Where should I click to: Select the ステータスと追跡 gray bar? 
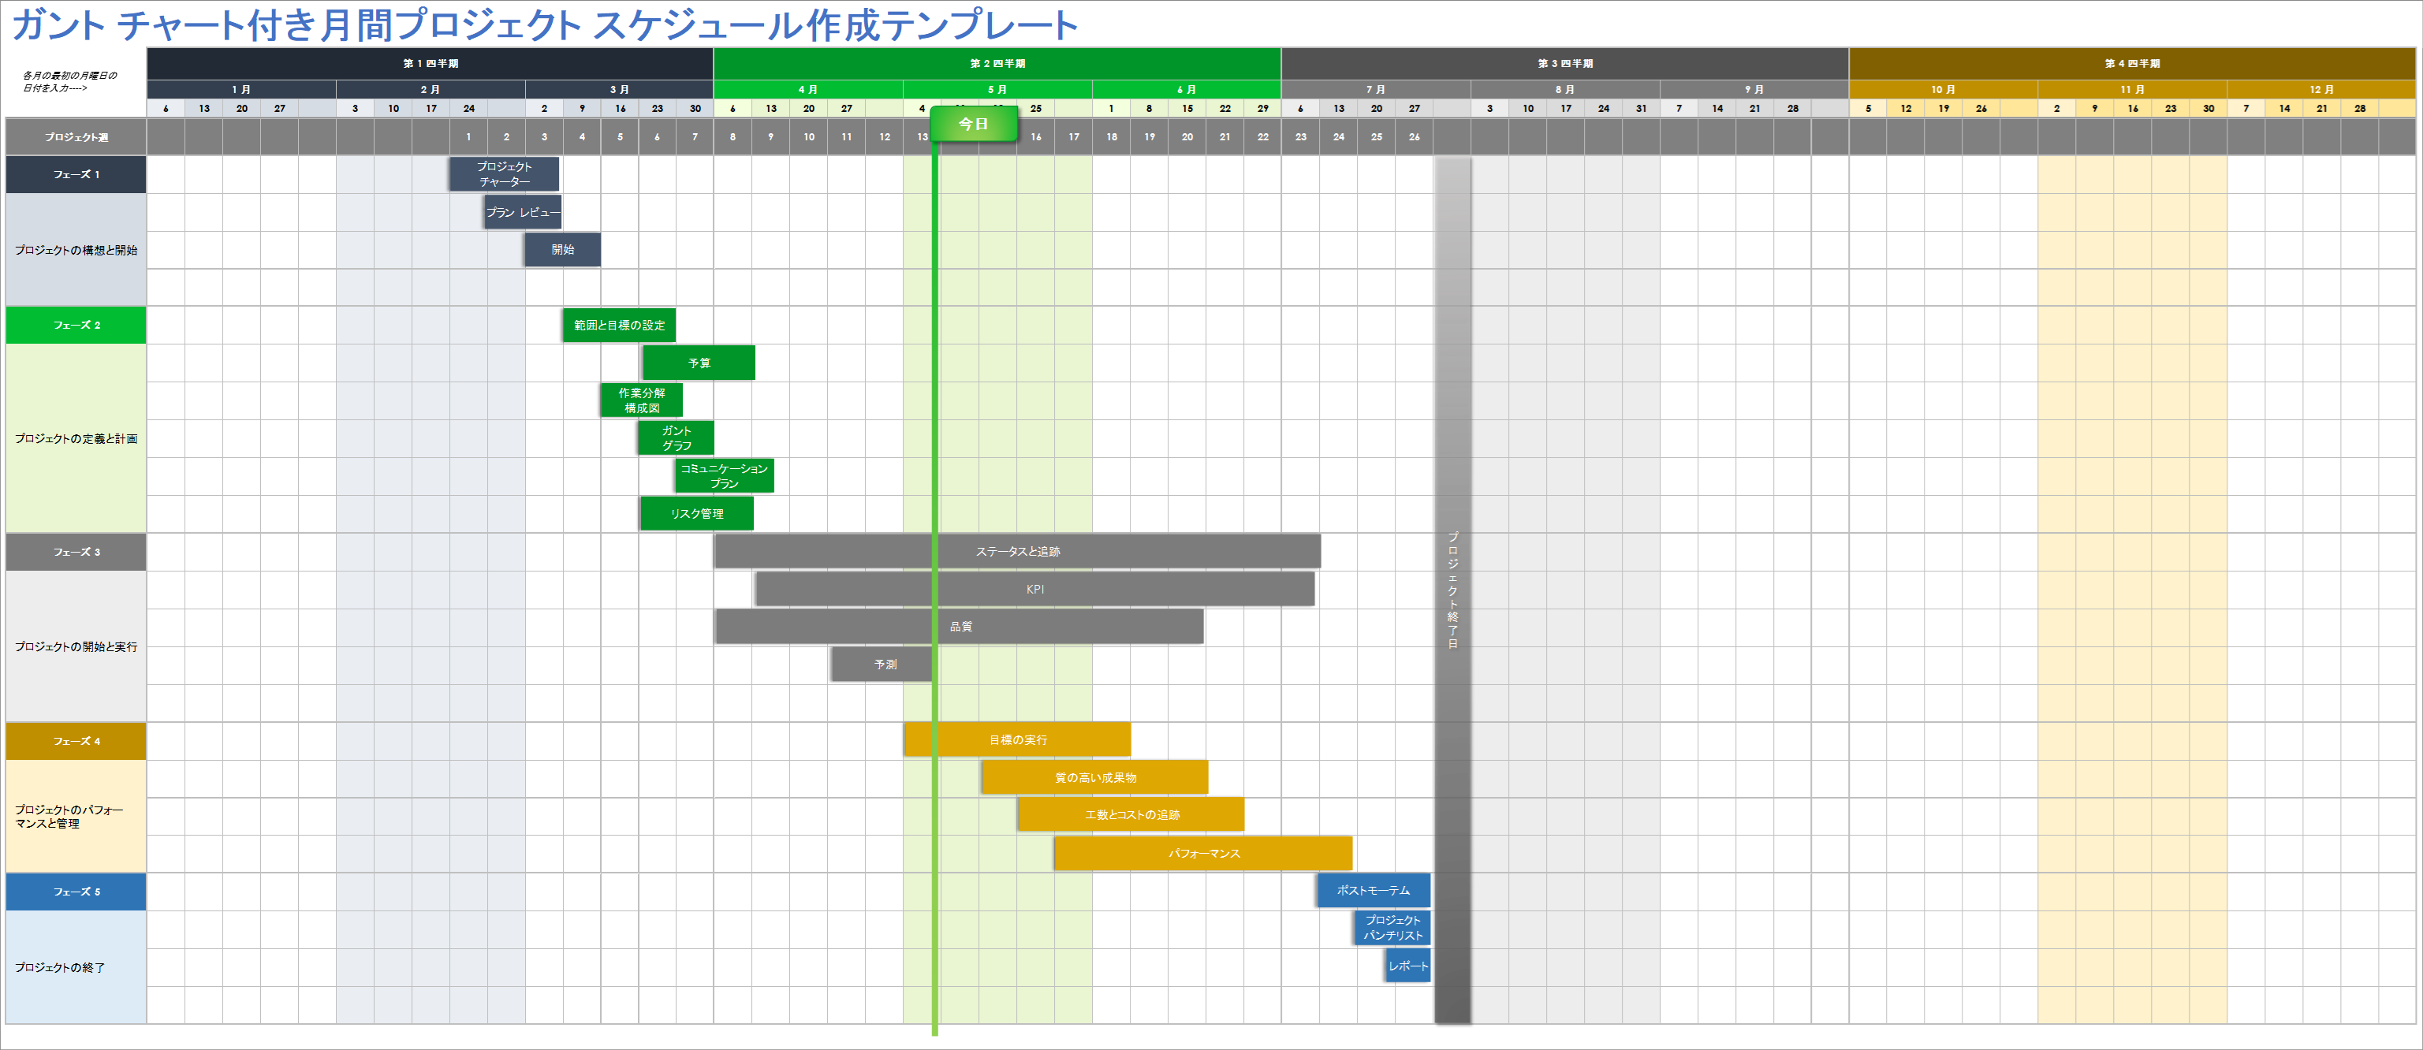pyautogui.click(x=1018, y=551)
